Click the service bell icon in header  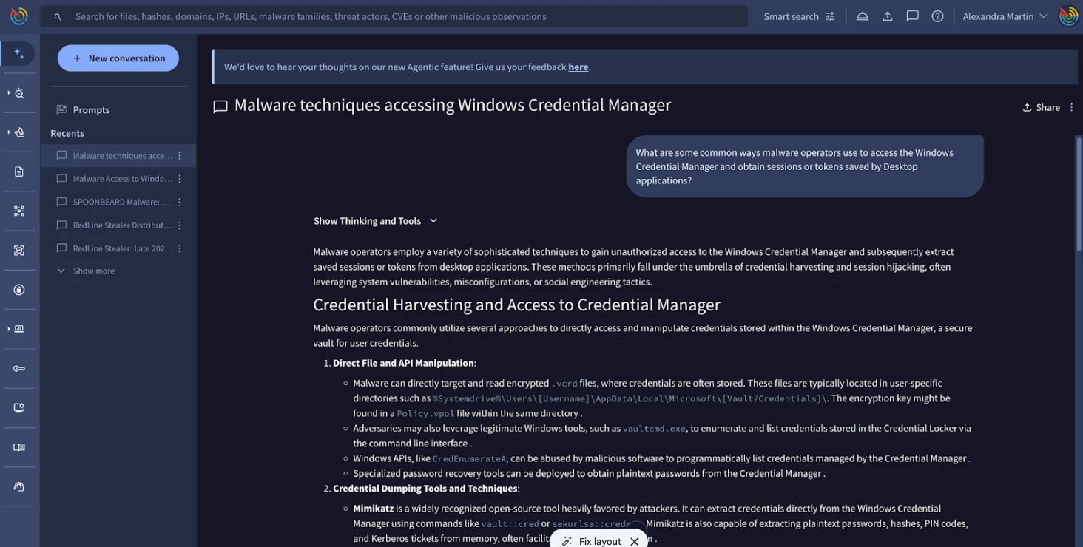pos(863,16)
